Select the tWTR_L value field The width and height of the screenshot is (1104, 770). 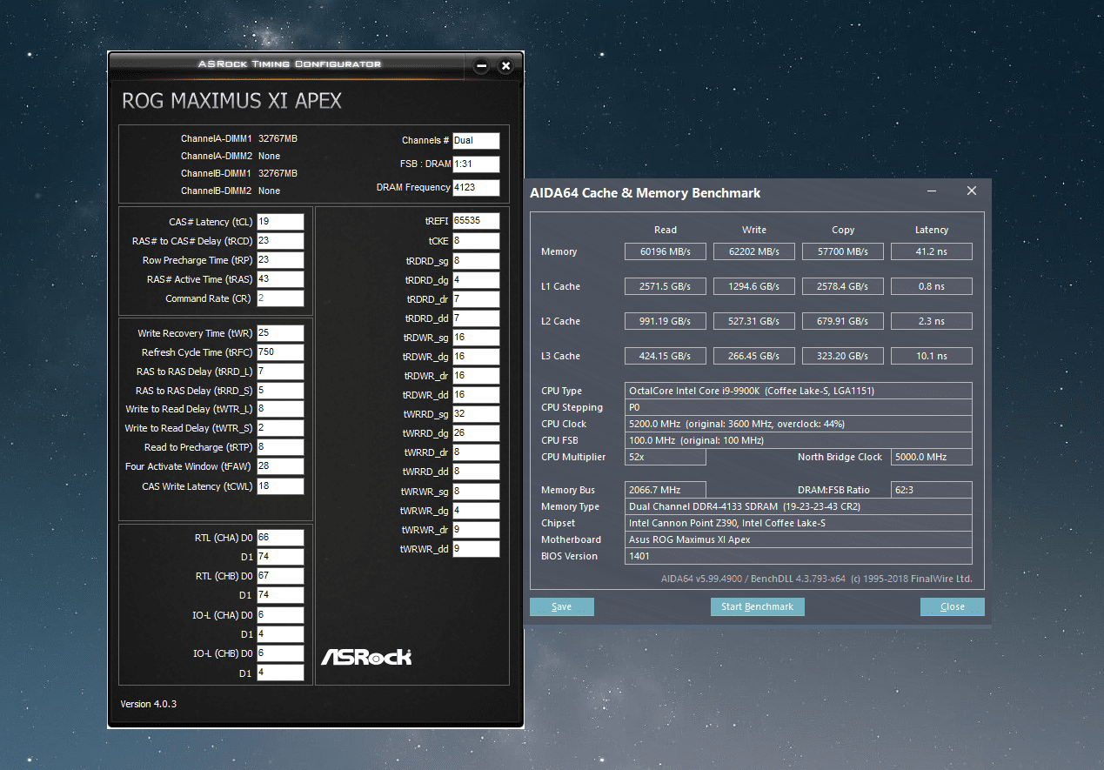point(280,409)
